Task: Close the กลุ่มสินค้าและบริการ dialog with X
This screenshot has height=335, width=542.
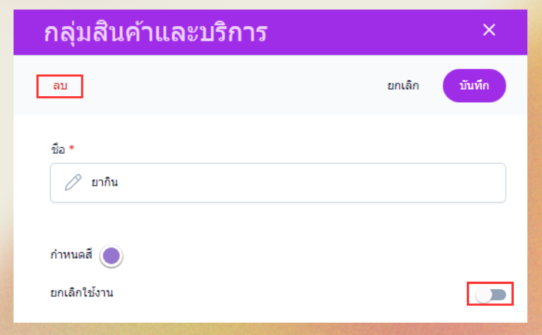Action: point(489,30)
